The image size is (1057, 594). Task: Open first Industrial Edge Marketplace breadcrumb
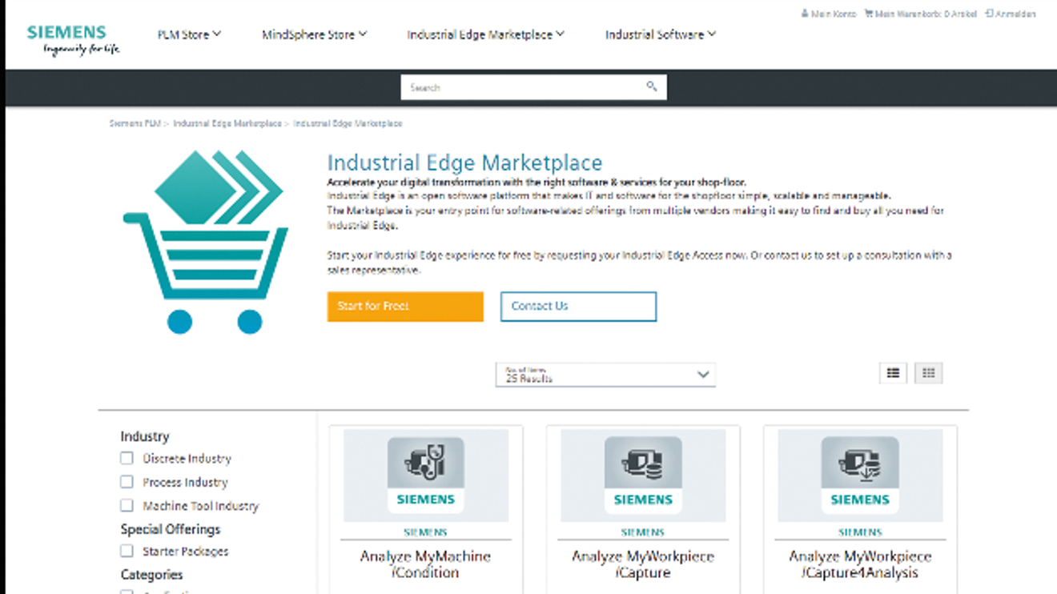pos(227,124)
